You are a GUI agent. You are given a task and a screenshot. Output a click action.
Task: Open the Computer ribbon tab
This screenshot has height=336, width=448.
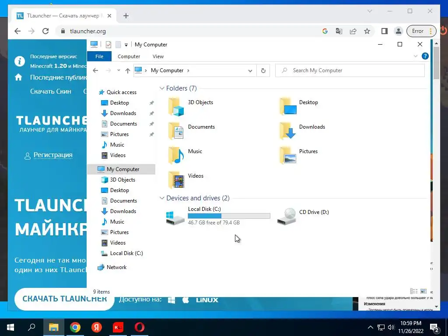point(129,56)
